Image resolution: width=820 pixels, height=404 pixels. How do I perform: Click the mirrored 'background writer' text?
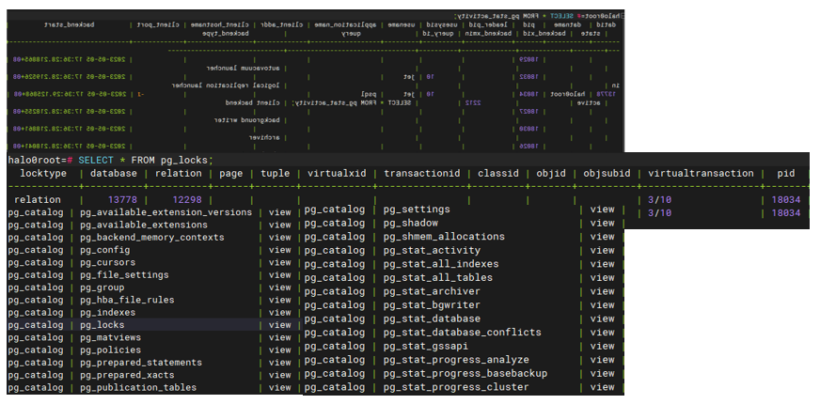(246, 120)
